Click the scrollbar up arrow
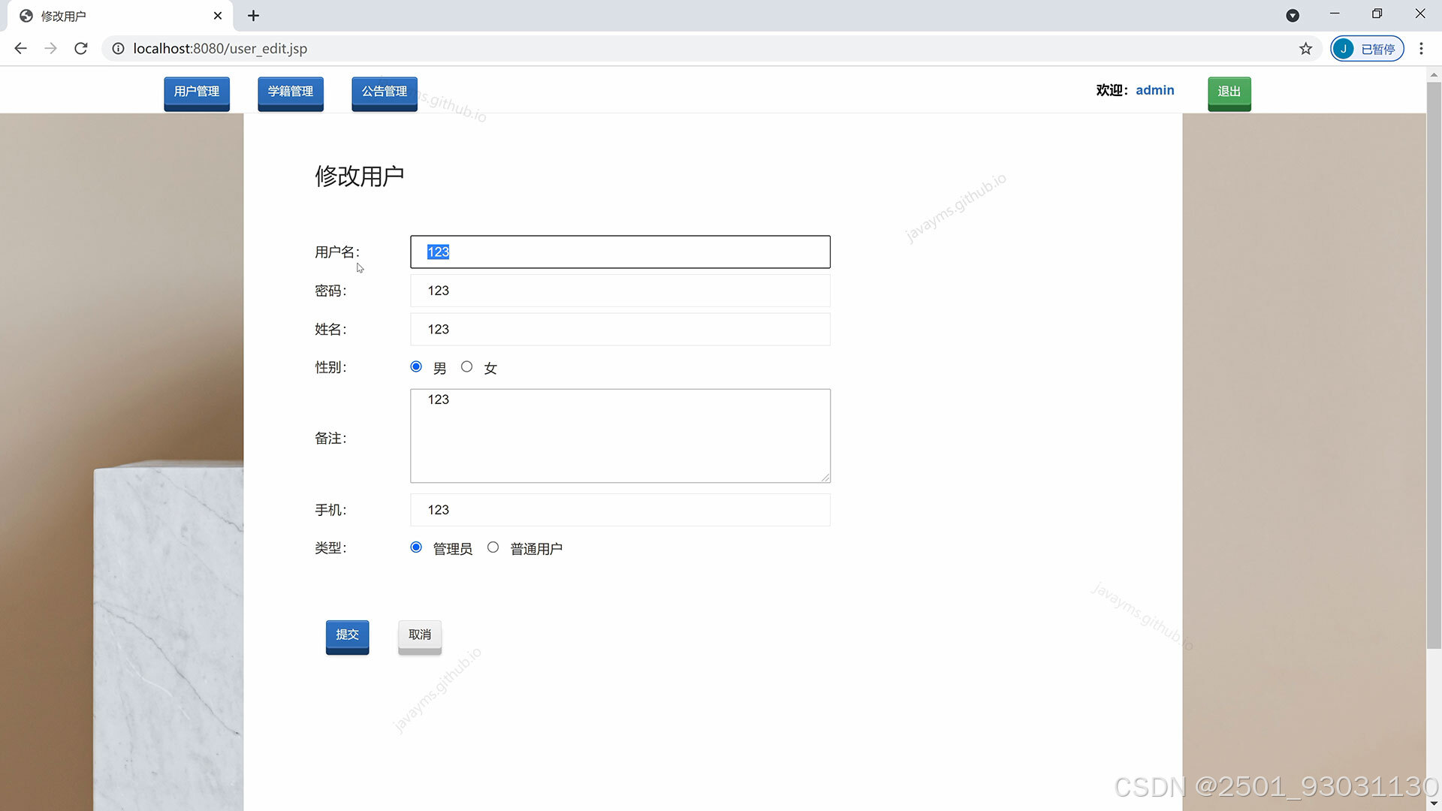This screenshot has width=1442, height=811. coord(1434,74)
